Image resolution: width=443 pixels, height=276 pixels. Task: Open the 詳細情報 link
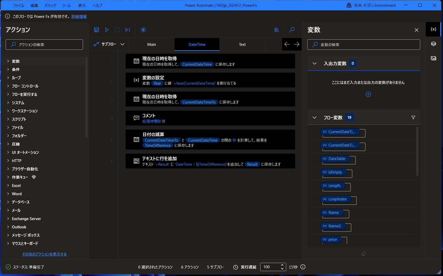click(x=79, y=16)
